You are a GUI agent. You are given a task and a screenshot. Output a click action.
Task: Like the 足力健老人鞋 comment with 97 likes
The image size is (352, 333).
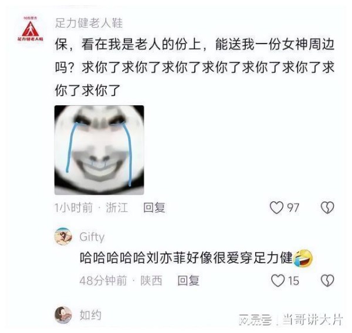[276, 207]
